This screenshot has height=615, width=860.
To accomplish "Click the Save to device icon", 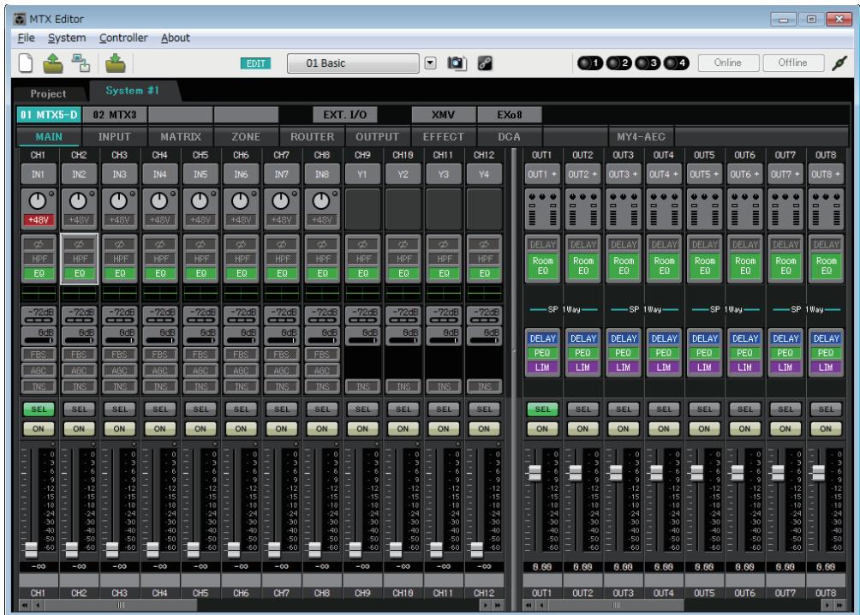I will click(x=81, y=63).
